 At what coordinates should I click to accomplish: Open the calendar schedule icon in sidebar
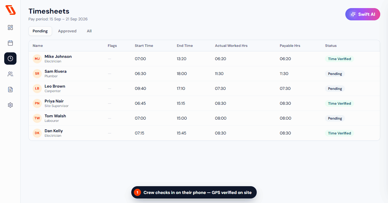click(10, 43)
